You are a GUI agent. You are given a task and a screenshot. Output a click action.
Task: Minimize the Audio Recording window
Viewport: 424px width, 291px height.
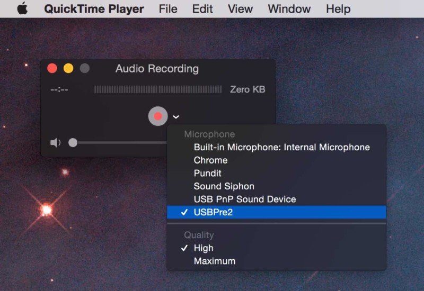(x=68, y=68)
